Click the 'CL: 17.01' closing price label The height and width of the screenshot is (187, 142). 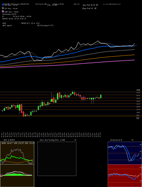point(52,5)
